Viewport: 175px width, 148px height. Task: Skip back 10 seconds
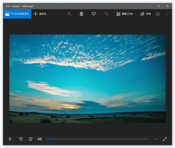(x=21, y=139)
